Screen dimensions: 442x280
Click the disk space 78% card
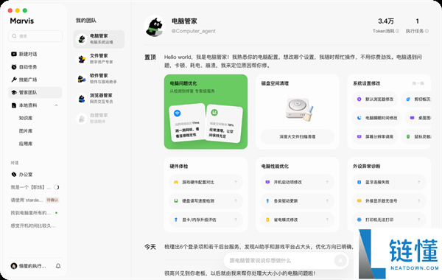coord(224,124)
